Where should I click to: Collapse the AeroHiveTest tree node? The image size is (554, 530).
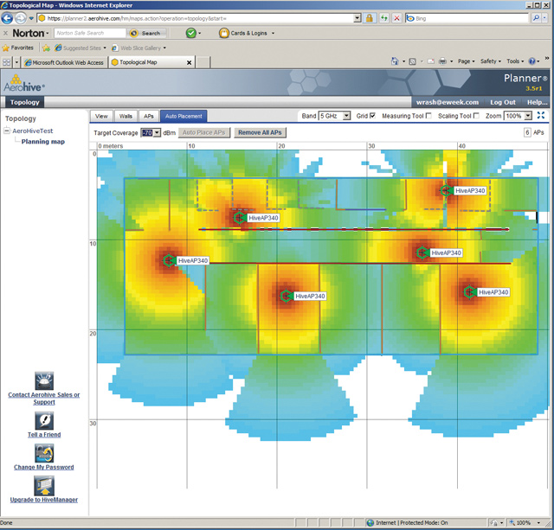click(7, 131)
